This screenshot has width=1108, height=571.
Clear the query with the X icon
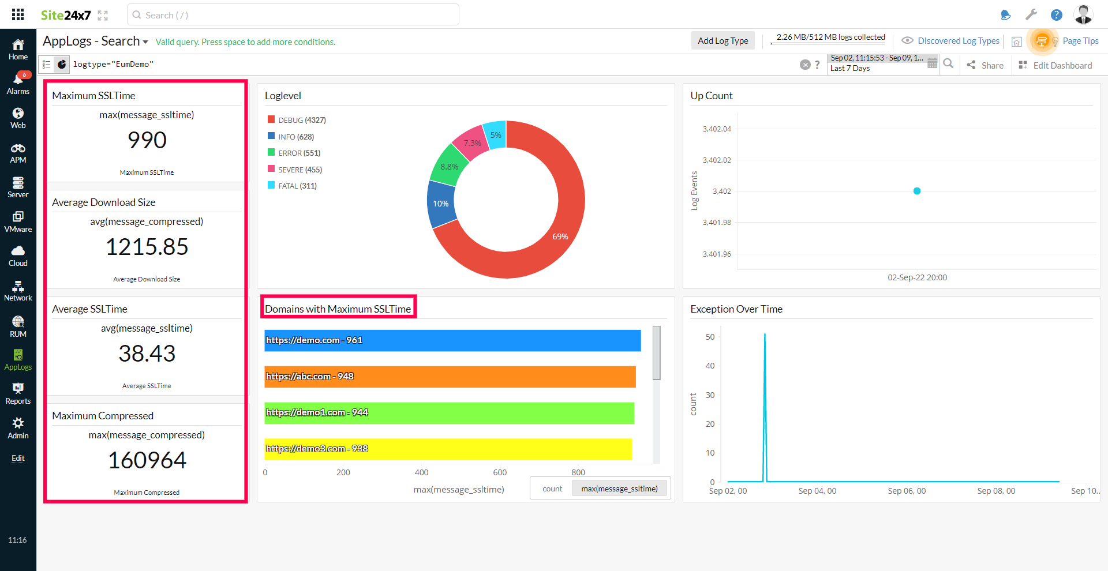(x=805, y=65)
